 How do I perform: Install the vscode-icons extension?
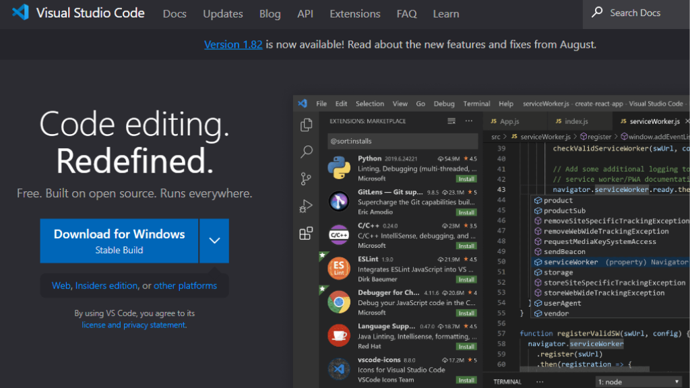coord(466,380)
